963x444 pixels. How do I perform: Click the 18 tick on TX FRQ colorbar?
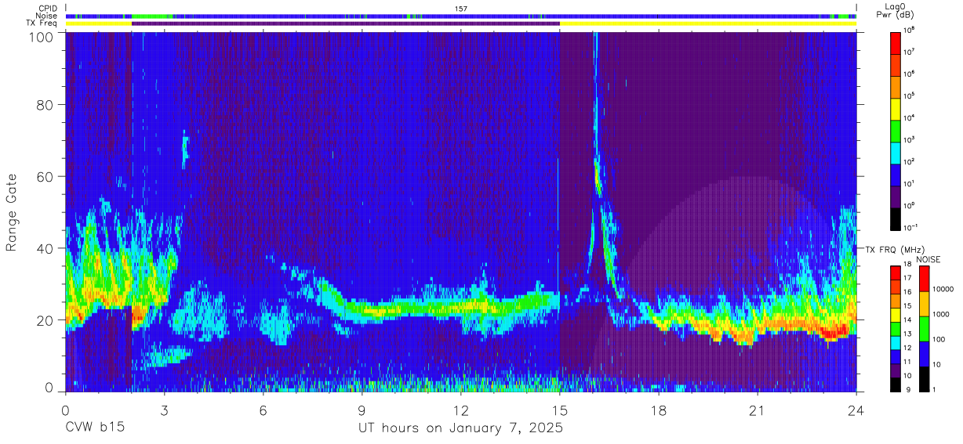pyautogui.click(x=908, y=265)
